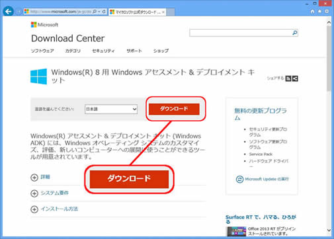Image resolution: width=334 pixels, height=239 pixels.
Task: Open the セキュリティ更新プログラム link
Action: click(x=268, y=132)
